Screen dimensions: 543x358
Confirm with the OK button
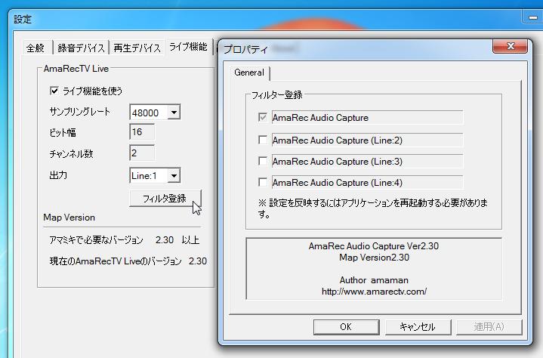click(x=345, y=327)
